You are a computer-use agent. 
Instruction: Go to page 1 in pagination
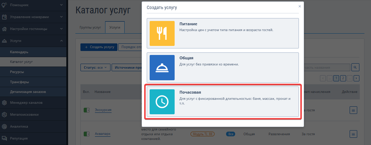tap(336, 78)
